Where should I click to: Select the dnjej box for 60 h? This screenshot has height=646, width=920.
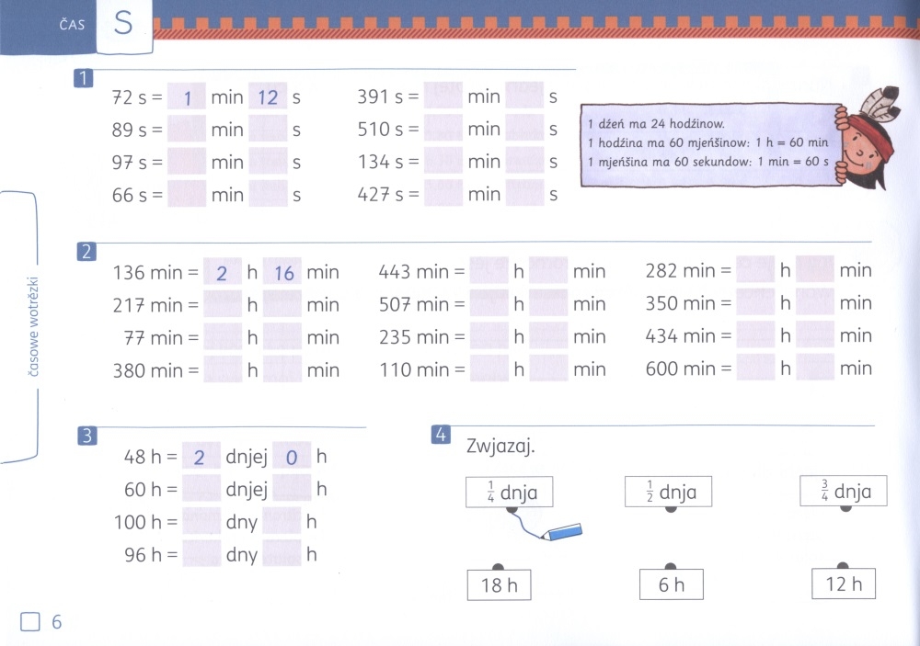coord(201,490)
